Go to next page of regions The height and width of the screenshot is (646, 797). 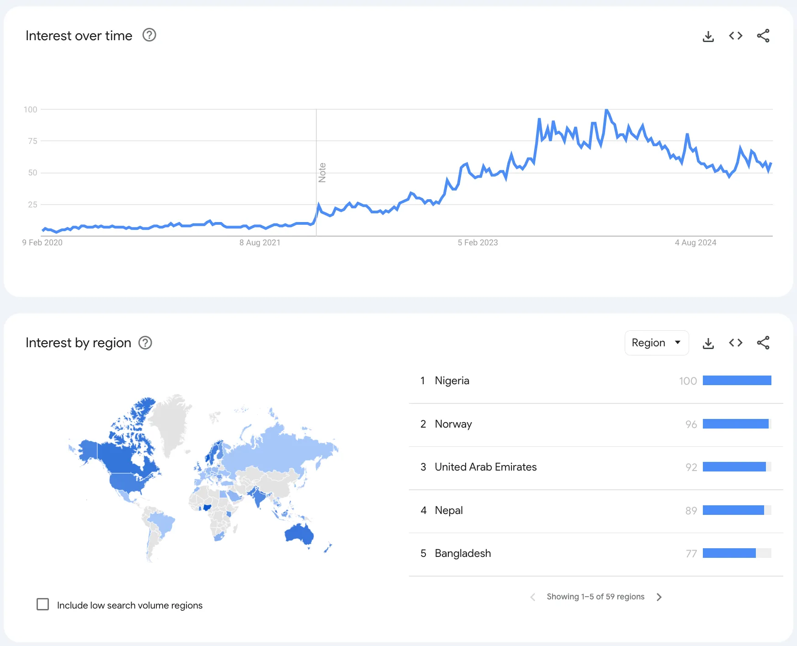coord(659,597)
